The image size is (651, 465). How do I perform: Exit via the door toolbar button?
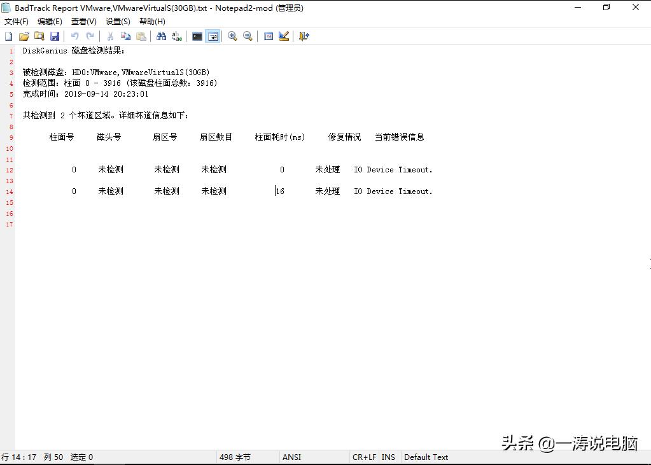coord(304,36)
